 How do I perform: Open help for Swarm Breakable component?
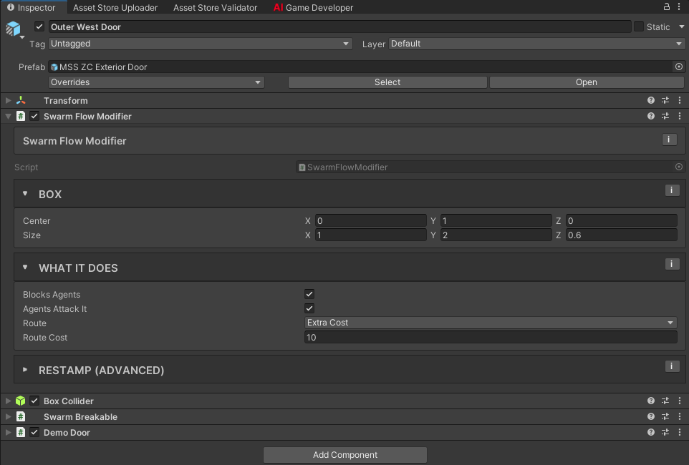[x=651, y=416]
